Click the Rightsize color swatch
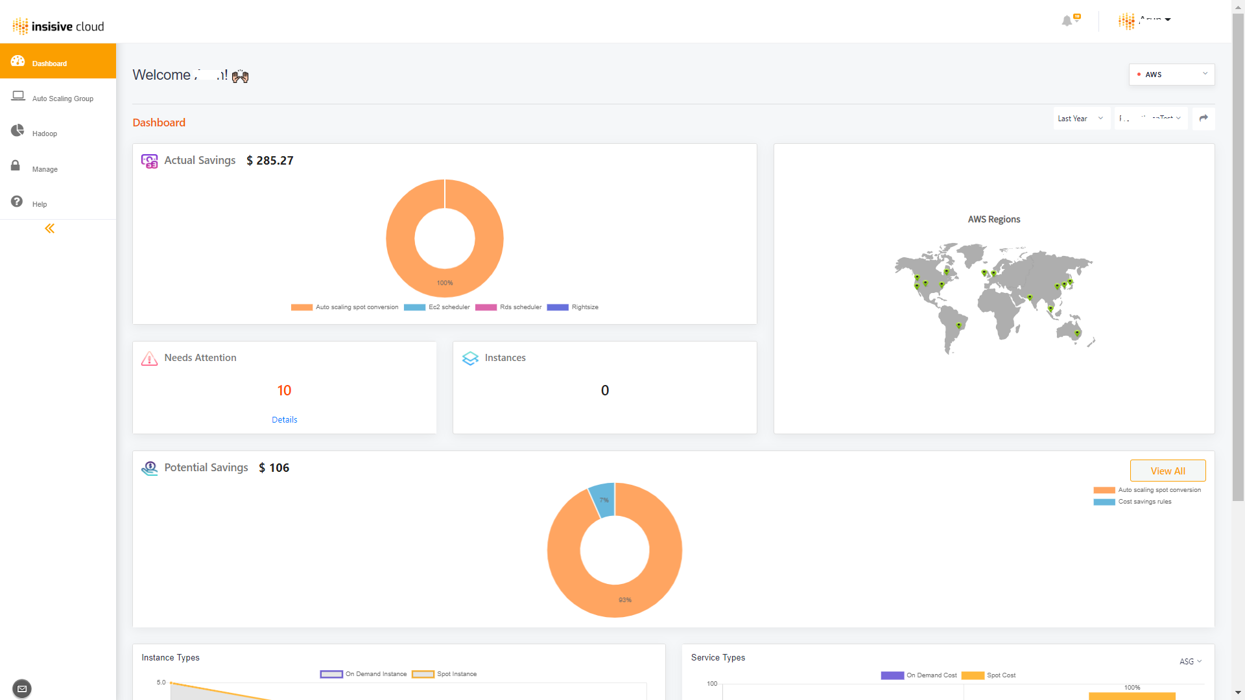 [558, 307]
